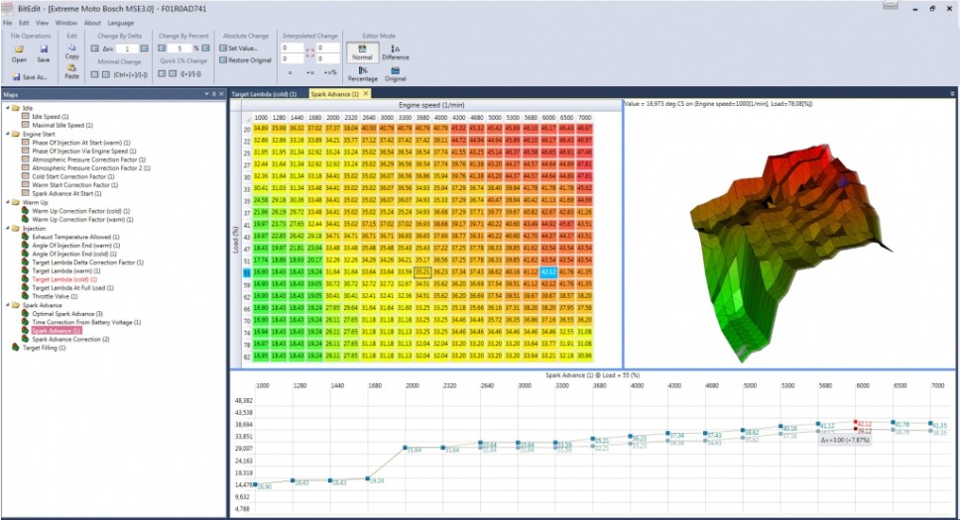The width and height of the screenshot is (960, 520).
Task: Click the Save floppy disk icon
Action: (x=44, y=49)
